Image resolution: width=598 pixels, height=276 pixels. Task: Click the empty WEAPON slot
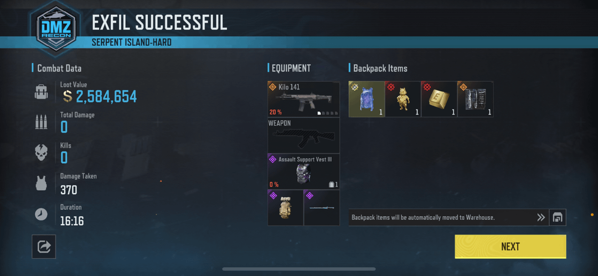pyautogui.click(x=303, y=136)
